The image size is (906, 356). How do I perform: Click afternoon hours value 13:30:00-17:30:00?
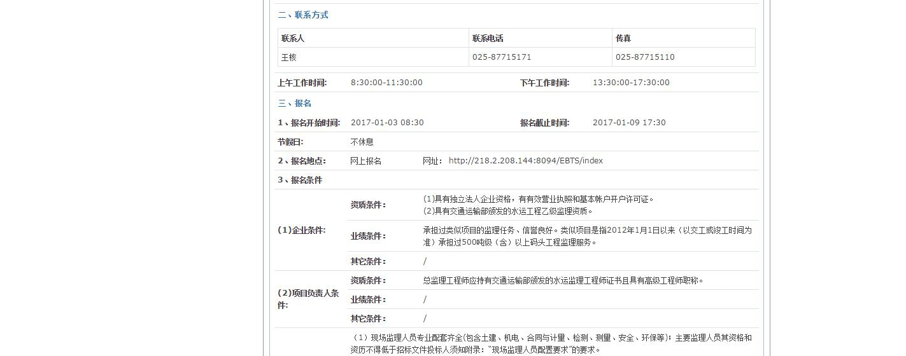coord(631,83)
